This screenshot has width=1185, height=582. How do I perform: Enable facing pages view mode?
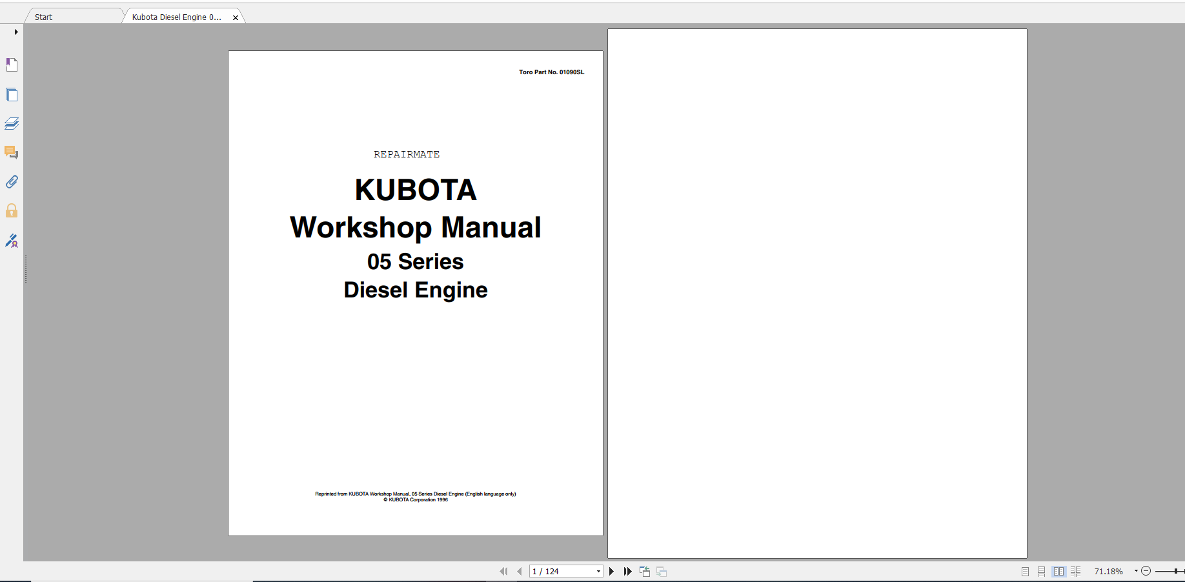pos(1058,572)
